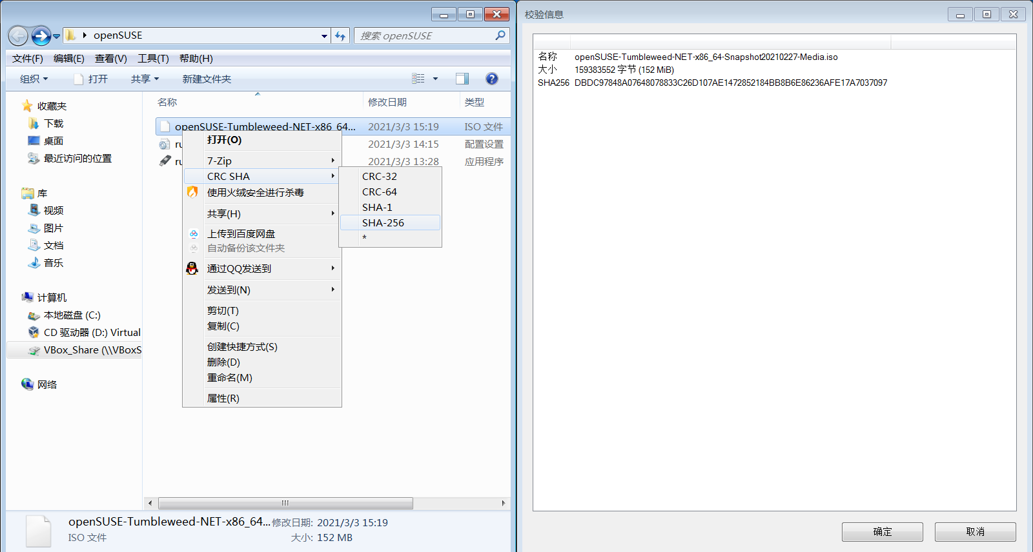Image resolution: width=1033 pixels, height=552 pixels.
Task: Select SHA-1 from the submenu
Action: tap(390, 207)
